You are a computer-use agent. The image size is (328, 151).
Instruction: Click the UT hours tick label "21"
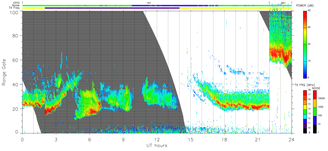(x=258, y=139)
